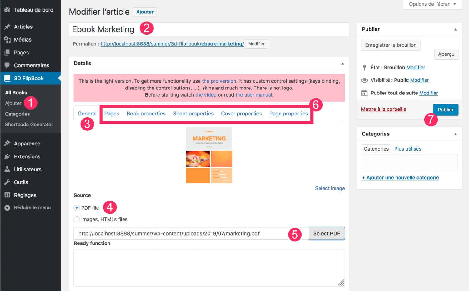Click the Select PDF button
Image resolution: width=469 pixels, height=291 pixels.
point(326,234)
